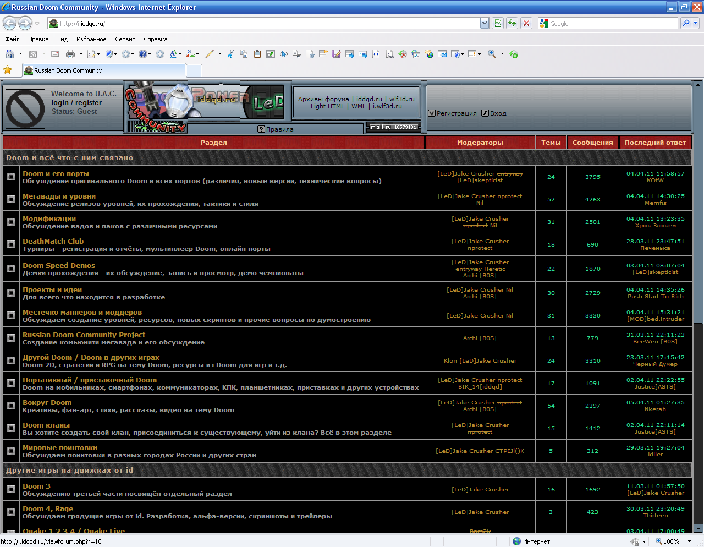Open the Избранное menu
The height and width of the screenshot is (547, 704).
91,39
